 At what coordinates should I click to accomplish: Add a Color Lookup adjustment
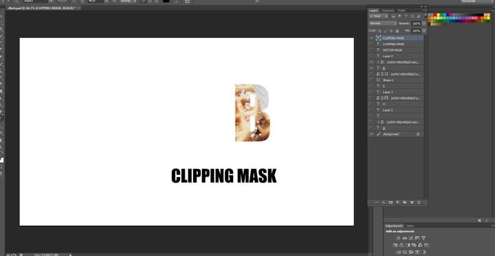[x=426, y=245]
